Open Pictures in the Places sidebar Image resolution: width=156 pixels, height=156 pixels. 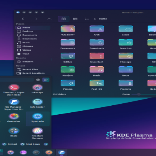click(33, 46)
